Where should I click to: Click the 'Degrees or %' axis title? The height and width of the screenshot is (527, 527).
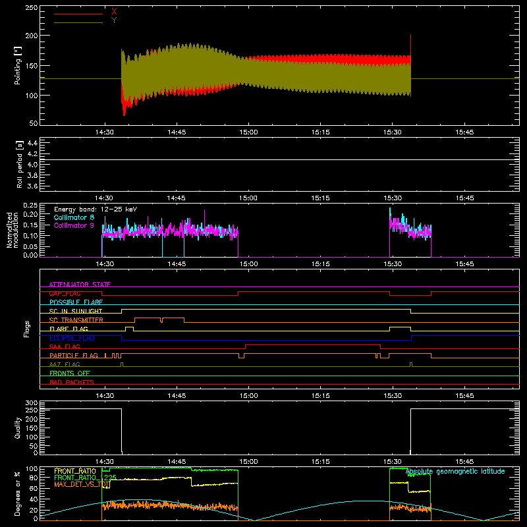point(17,493)
